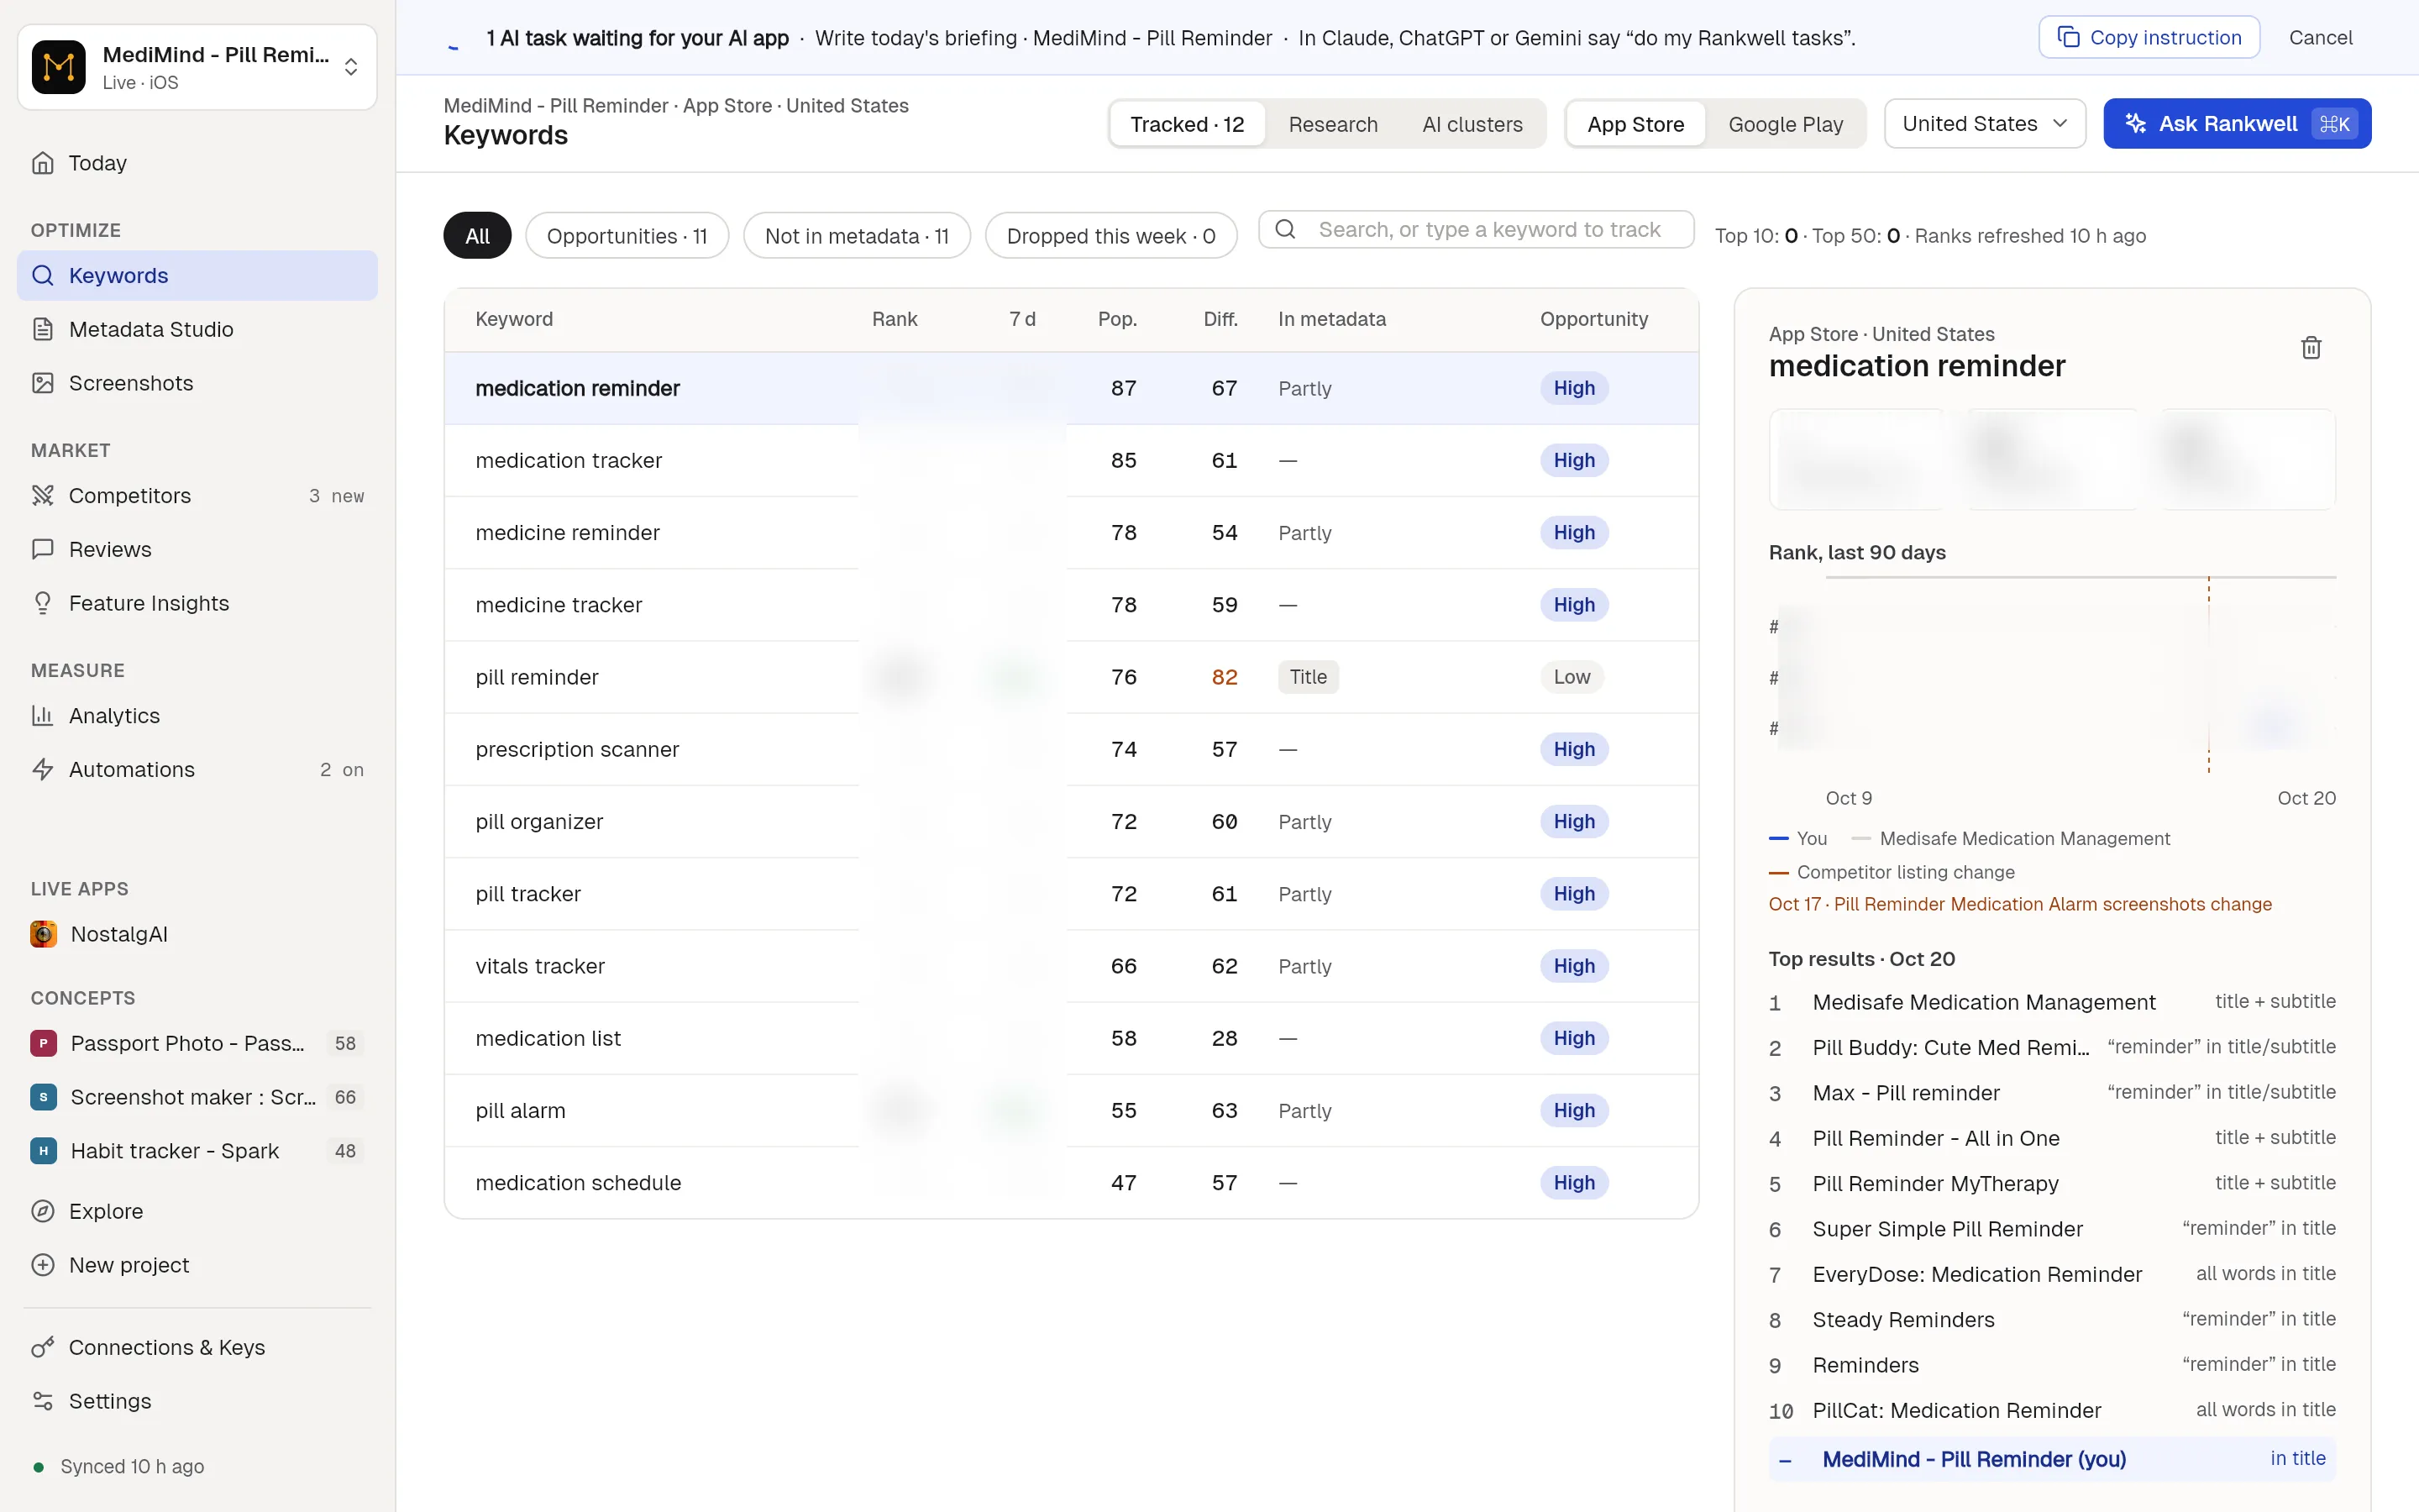Filter by Opportunities · 11
Viewport: 2419px width, 1512px height.
(x=627, y=236)
